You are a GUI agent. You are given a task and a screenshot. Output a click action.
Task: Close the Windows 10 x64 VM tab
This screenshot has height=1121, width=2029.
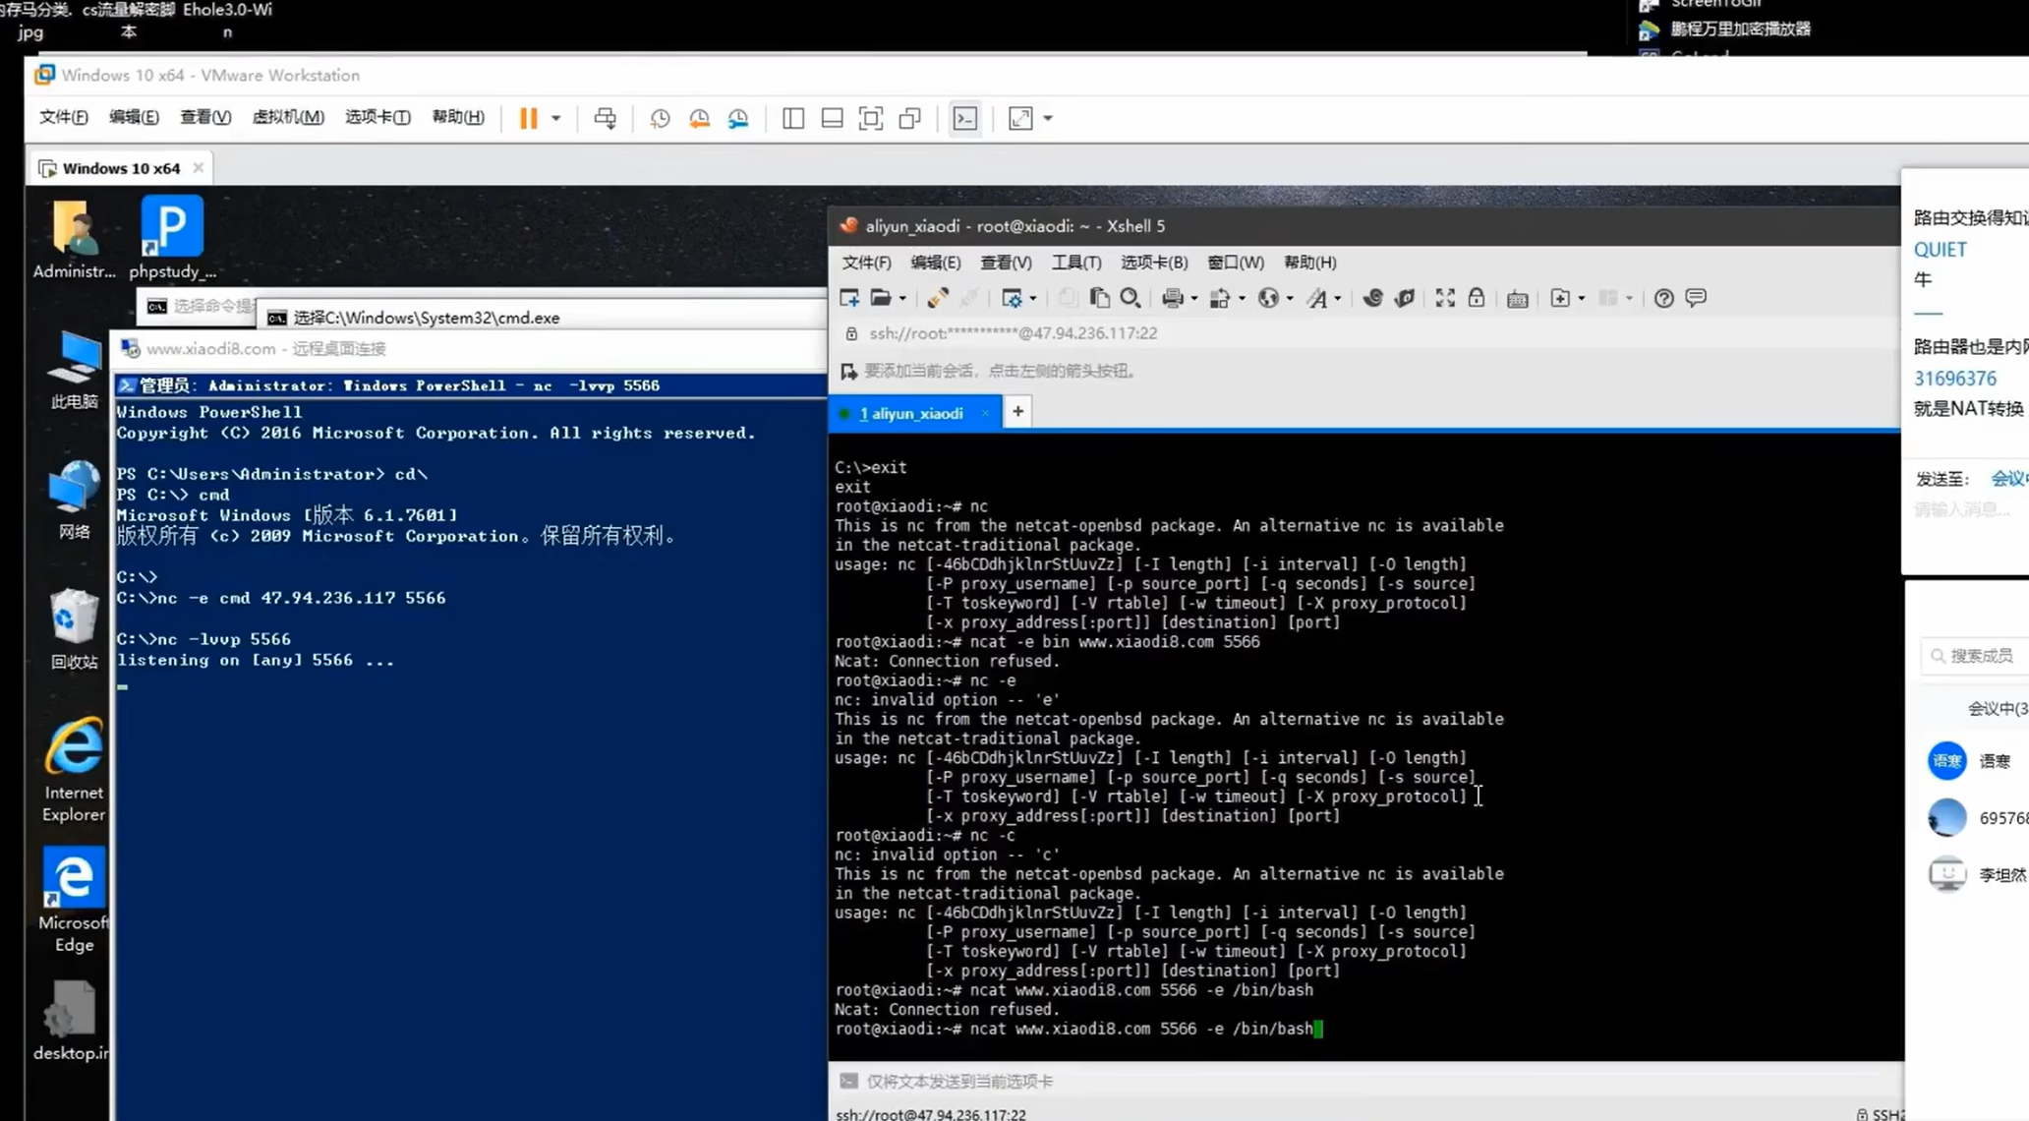199,167
